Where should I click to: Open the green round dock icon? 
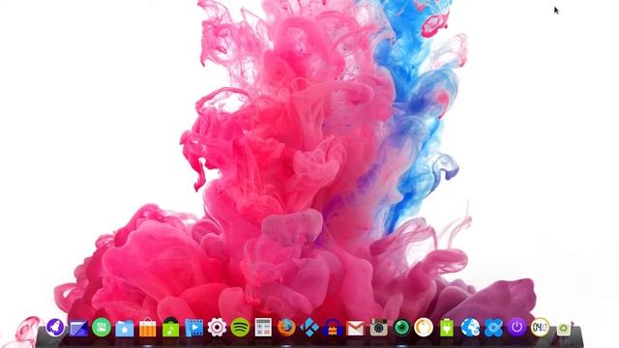[x=102, y=328]
